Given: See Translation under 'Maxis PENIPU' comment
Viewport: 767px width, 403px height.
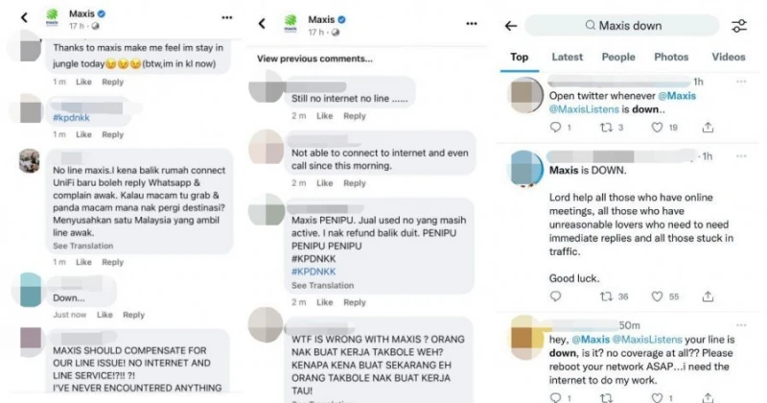Looking at the screenshot, I should click(323, 285).
